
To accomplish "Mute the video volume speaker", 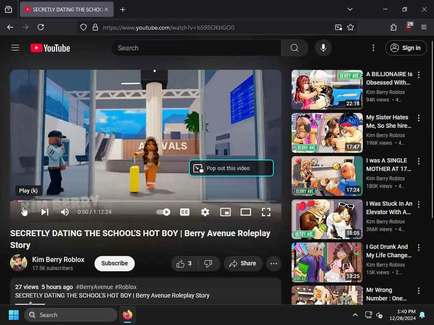I will pos(65,212).
